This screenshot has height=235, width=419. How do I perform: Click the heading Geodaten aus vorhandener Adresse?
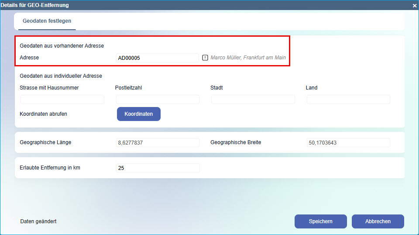tap(62, 46)
